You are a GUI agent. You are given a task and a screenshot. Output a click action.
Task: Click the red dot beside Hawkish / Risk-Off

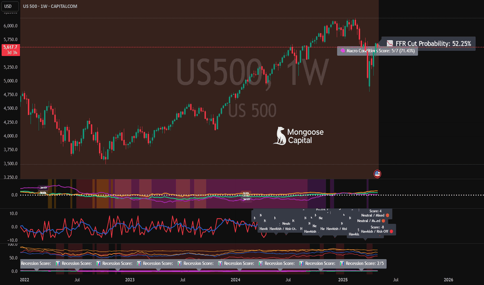coord(391,232)
